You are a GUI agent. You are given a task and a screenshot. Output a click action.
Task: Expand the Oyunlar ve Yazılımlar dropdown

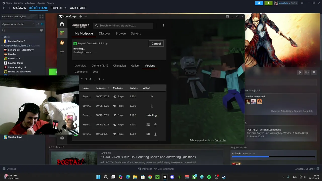18,24
